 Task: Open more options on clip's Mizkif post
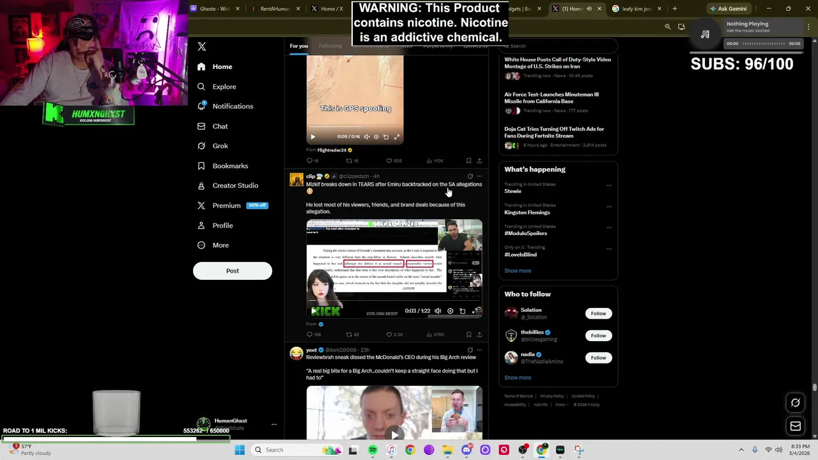tap(479, 176)
